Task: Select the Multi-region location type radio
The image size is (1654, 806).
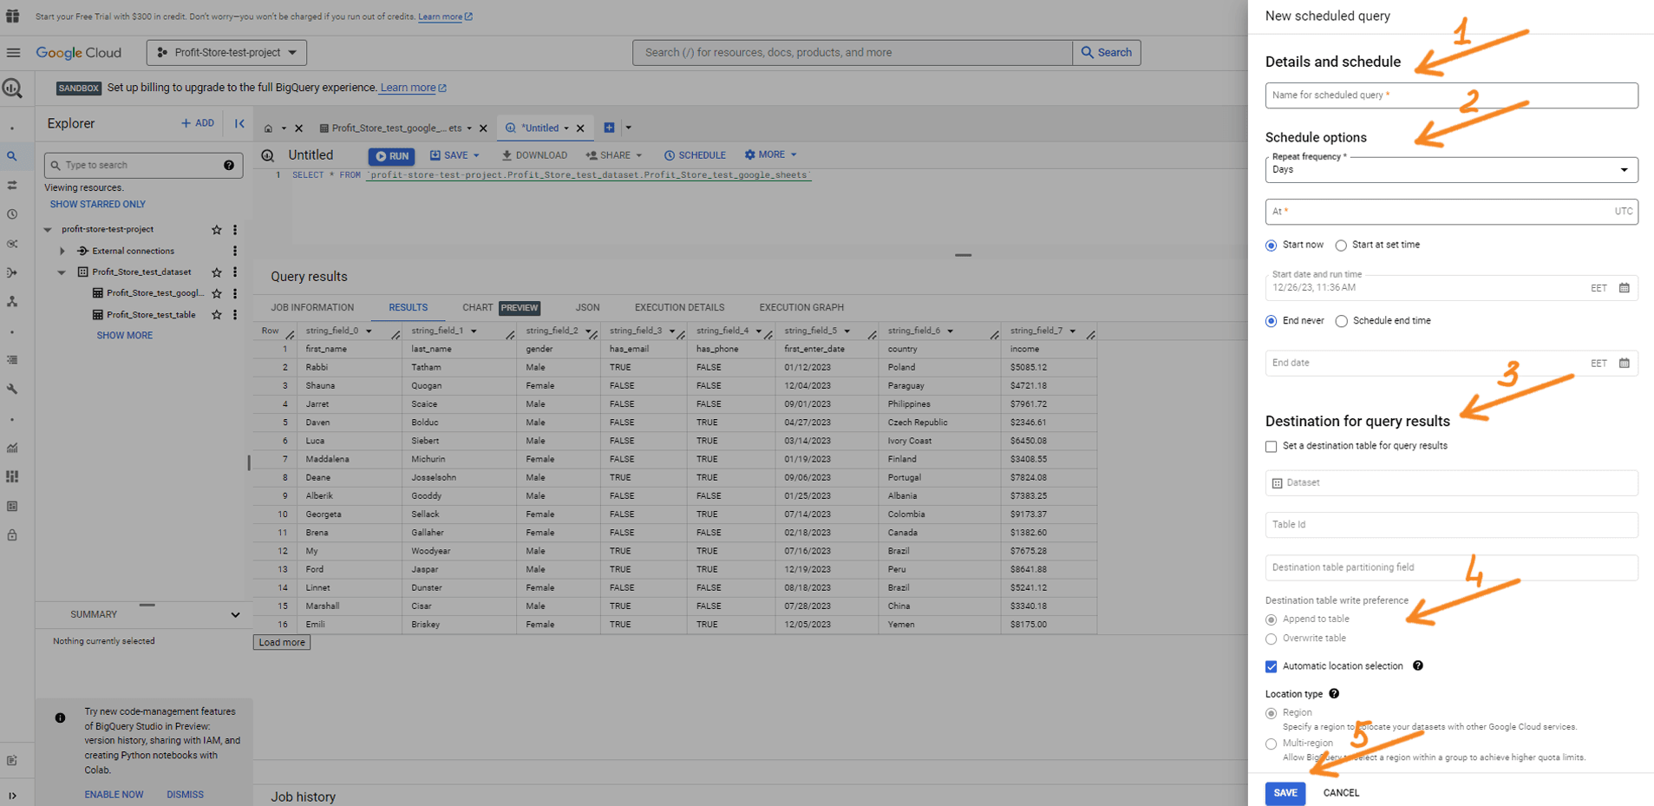Action: (x=1271, y=744)
